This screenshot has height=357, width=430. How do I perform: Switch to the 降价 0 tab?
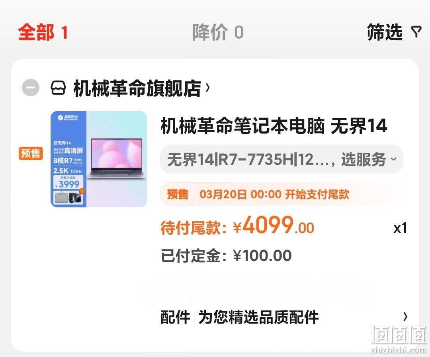pos(218,32)
